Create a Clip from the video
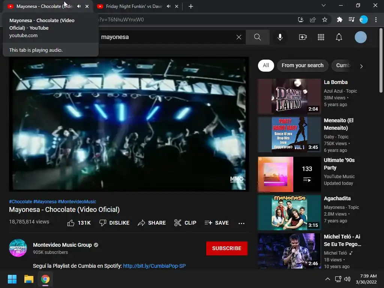 pyautogui.click(x=185, y=223)
